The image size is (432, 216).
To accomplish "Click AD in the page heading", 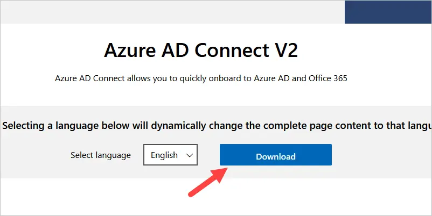I will pyautogui.click(x=176, y=50).
